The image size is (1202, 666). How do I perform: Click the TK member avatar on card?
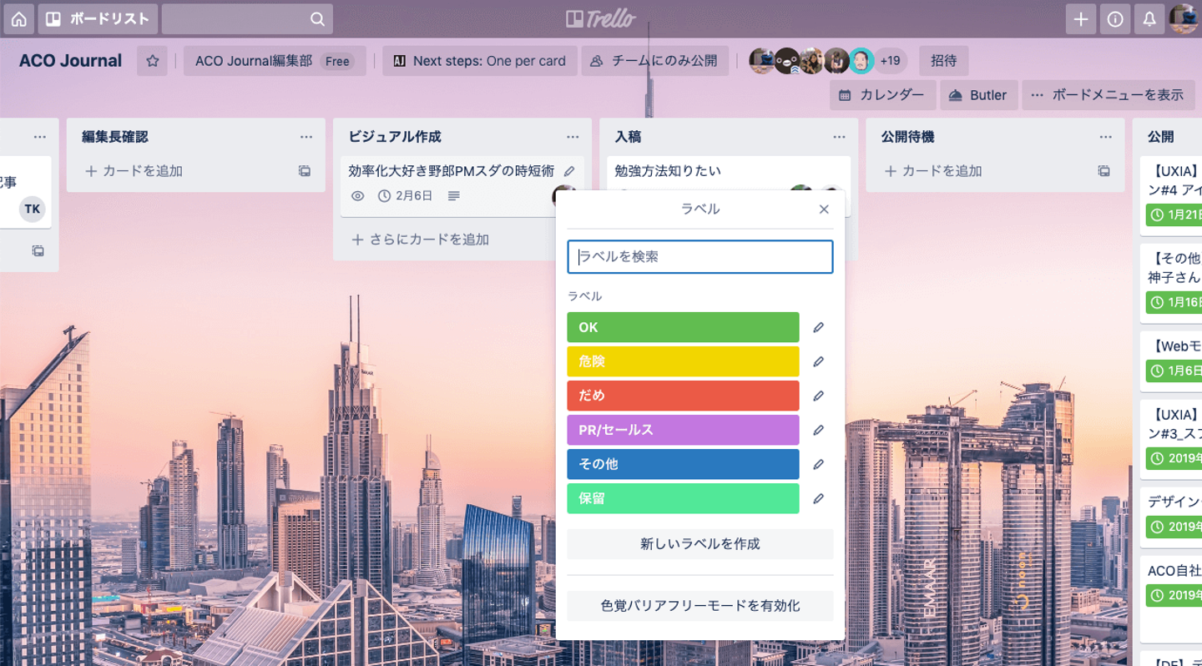click(32, 209)
